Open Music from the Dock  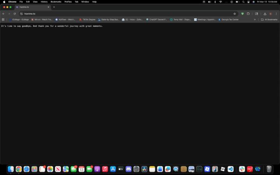(105, 169)
